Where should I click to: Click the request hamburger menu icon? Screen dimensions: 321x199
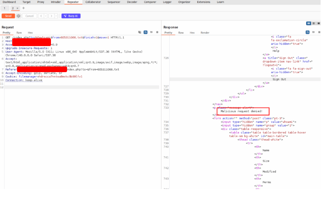(158, 33)
